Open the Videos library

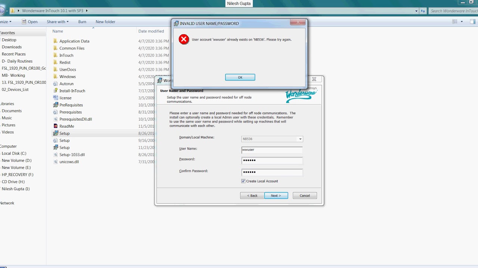(x=7, y=132)
